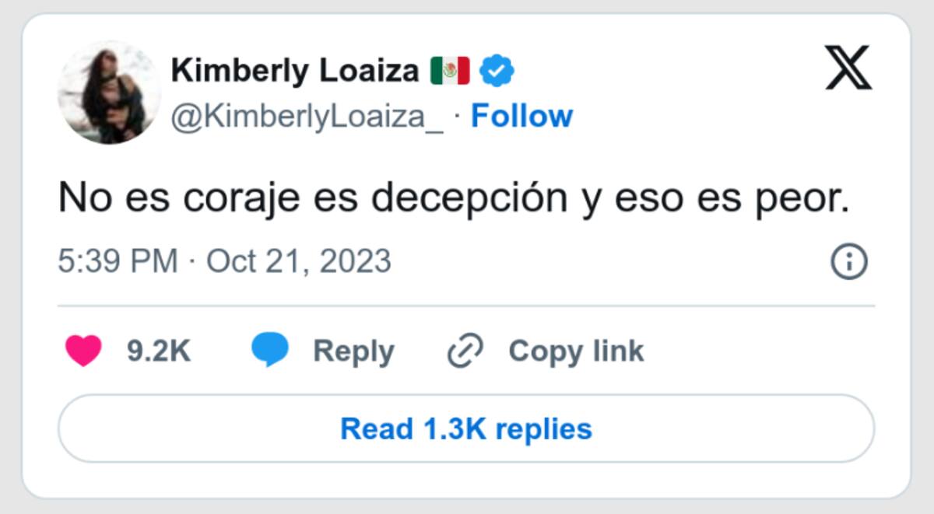Like the tweet with the heart icon
Screen dimensions: 934x514
coord(83,351)
